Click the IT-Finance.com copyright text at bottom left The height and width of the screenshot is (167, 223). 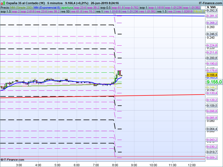[13, 160]
